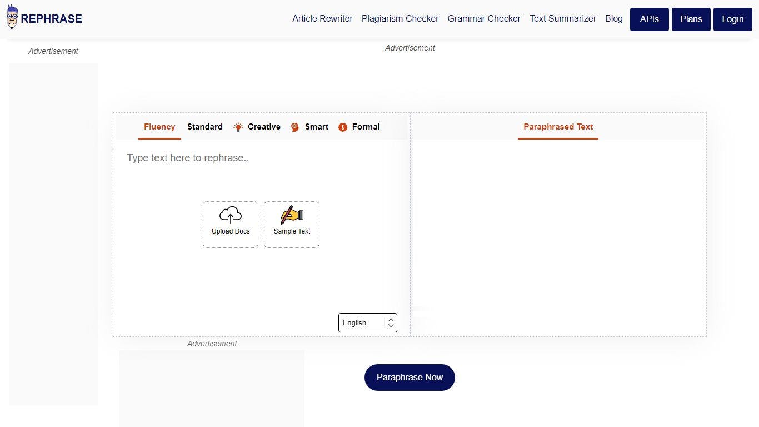Click the Sample Text pencil icon
Image resolution: width=759 pixels, height=427 pixels.
pyautogui.click(x=292, y=215)
